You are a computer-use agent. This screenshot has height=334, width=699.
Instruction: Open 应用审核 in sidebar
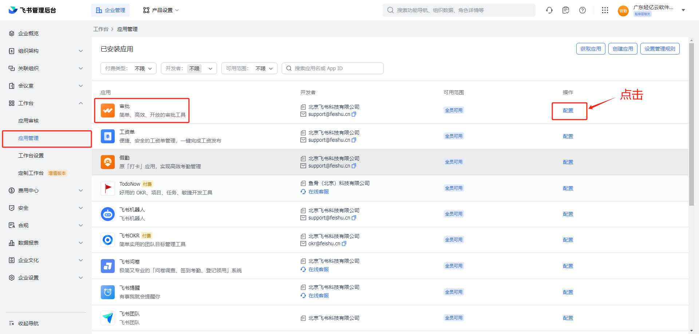28,121
